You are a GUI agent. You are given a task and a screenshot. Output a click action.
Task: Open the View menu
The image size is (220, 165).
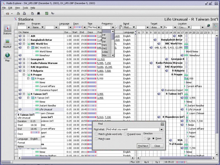[x=17, y=8]
